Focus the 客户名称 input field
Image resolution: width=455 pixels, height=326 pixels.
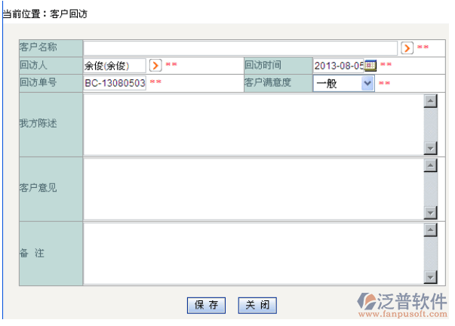click(x=240, y=48)
